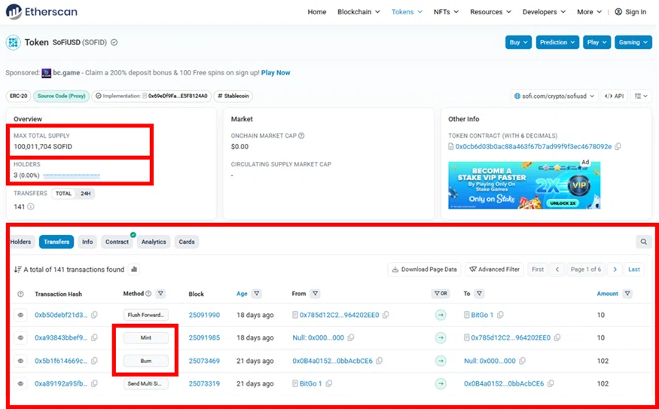This screenshot has height=409, width=659.
Task: Open the Method column filter
Action: pyautogui.click(x=160, y=294)
